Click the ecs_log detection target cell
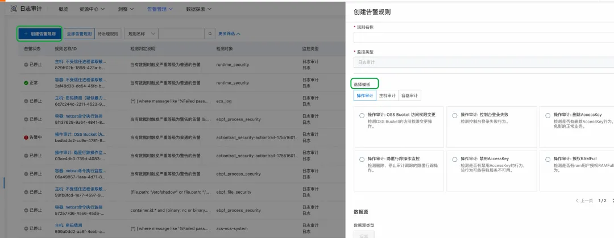 coord(224,101)
